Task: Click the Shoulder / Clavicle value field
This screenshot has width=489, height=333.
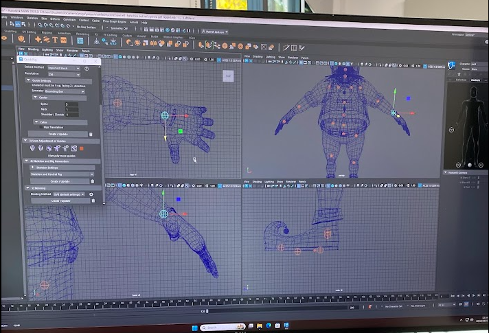Action: tap(71, 115)
